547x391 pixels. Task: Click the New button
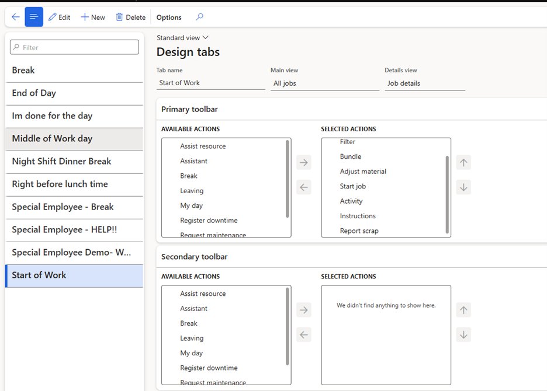tap(92, 17)
